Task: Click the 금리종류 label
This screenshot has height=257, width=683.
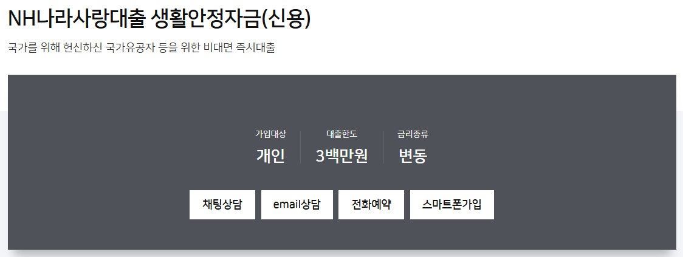Action: (x=413, y=134)
